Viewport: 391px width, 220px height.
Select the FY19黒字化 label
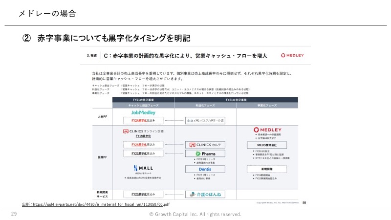143,136
